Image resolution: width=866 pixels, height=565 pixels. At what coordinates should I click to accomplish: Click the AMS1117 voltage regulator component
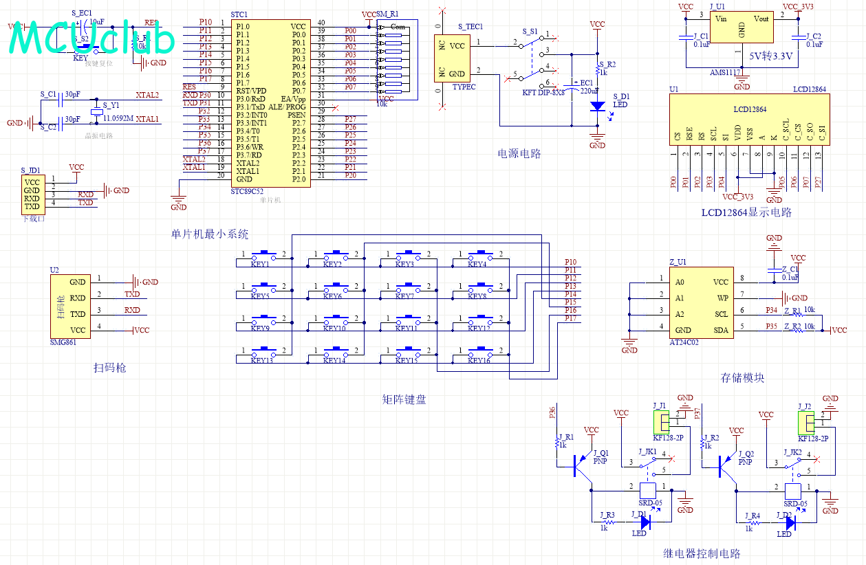[x=741, y=27]
